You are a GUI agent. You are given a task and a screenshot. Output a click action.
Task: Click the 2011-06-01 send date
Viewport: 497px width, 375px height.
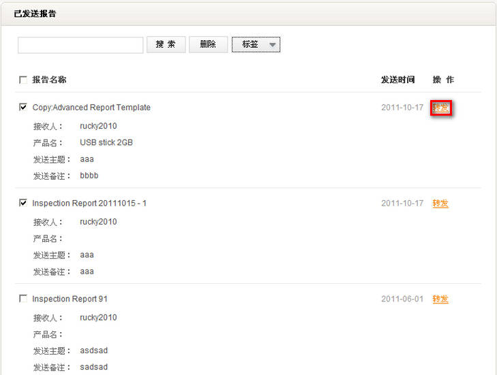(x=402, y=299)
